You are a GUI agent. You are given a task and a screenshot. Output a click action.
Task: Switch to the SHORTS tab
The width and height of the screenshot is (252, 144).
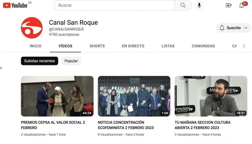(97, 46)
